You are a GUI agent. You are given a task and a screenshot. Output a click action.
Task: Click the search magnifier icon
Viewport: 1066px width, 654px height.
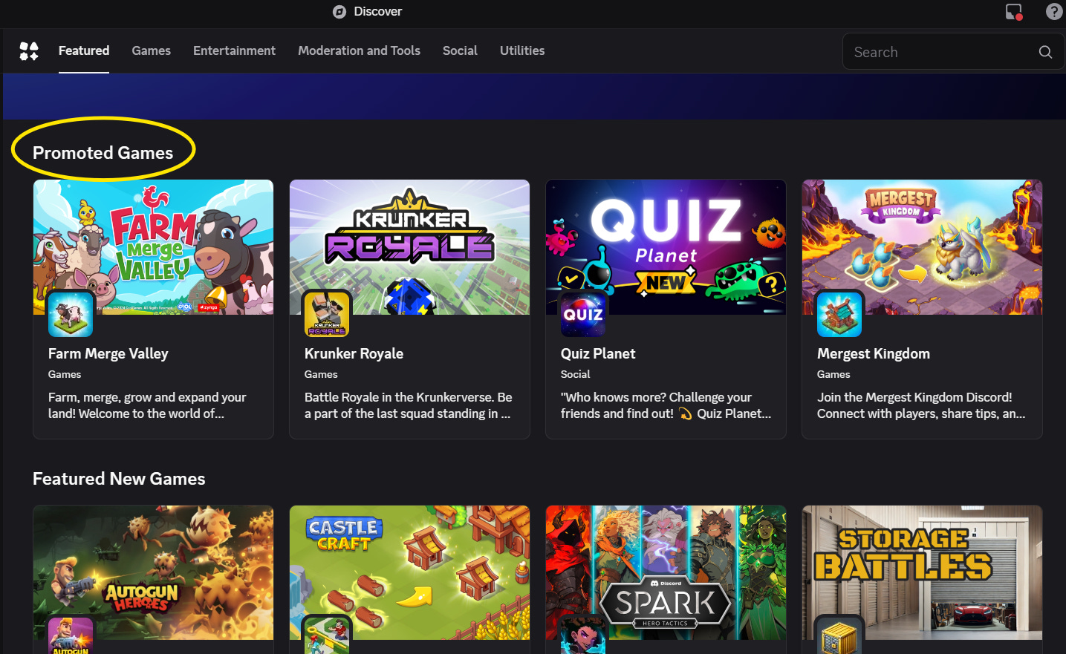pos(1045,52)
